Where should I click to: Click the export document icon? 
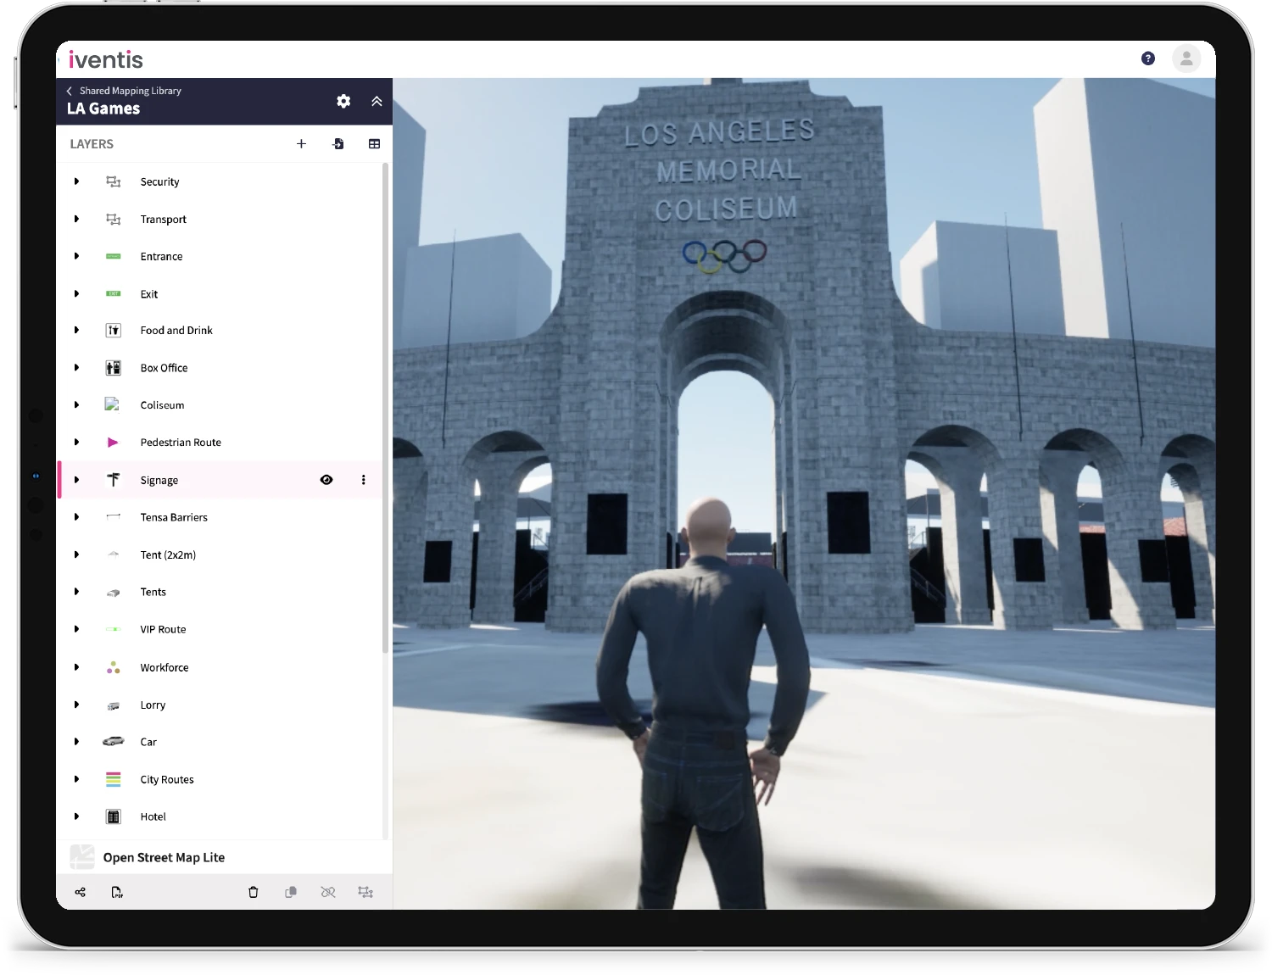tap(117, 892)
